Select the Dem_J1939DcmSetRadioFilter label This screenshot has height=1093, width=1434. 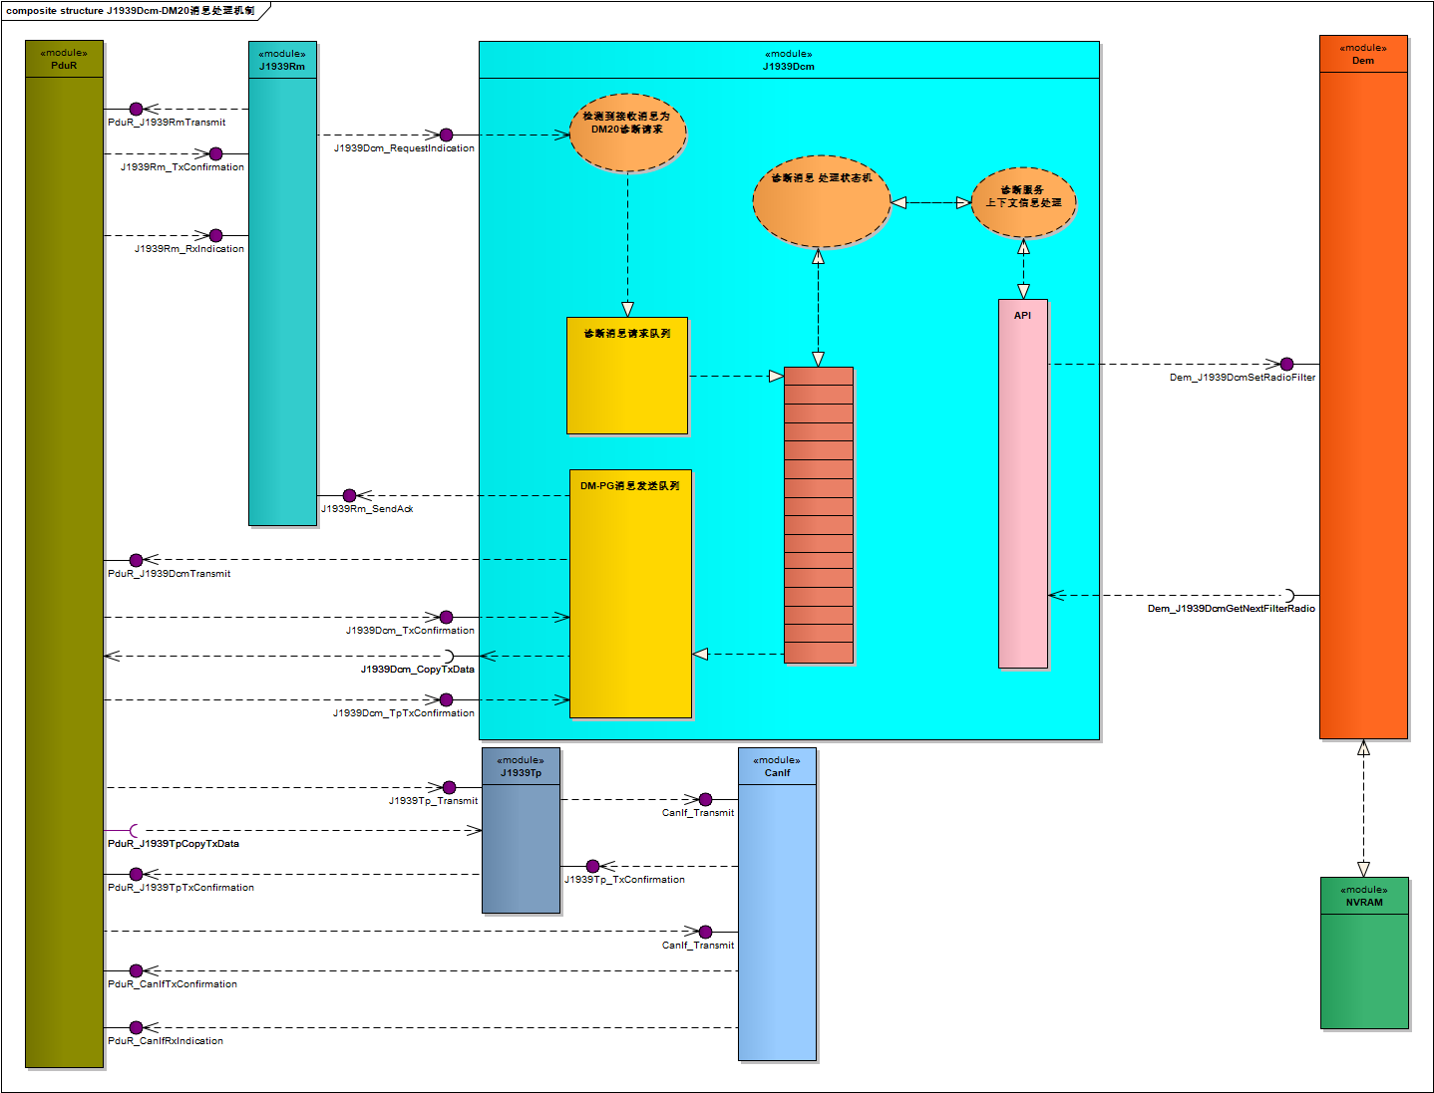click(1243, 378)
